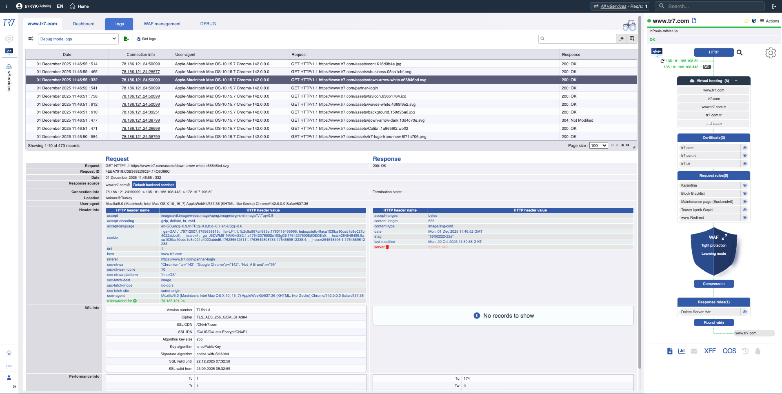Image resolution: width=782 pixels, height=394 pixels.
Task: Click the refresh icon next to 135.181.188.108:80
Action: tap(662, 61)
